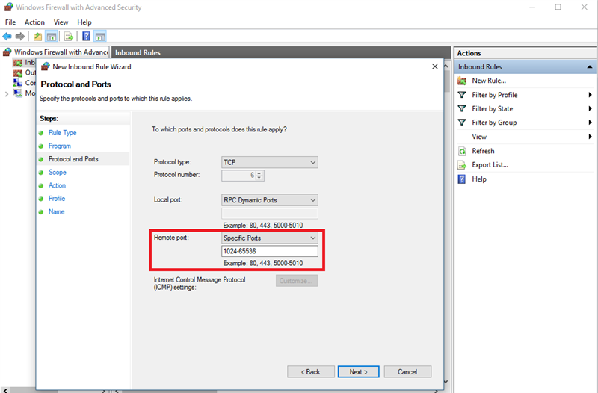Click the Help icon in Actions pane
Screen dimensions: 598x393
click(x=462, y=179)
